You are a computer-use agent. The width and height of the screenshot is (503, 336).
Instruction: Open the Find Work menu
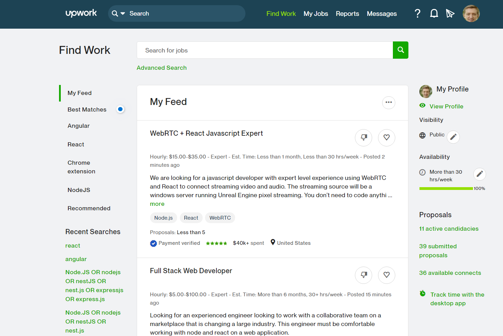point(281,13)
